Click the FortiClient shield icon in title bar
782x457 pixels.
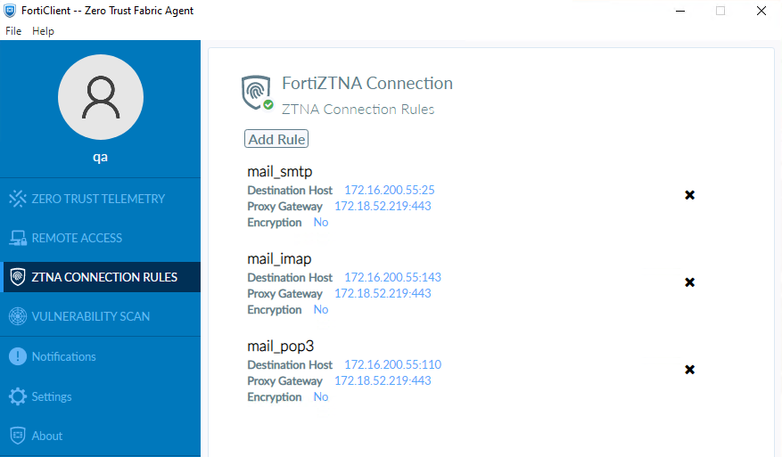pyautogui.click(x=10, y=11)
